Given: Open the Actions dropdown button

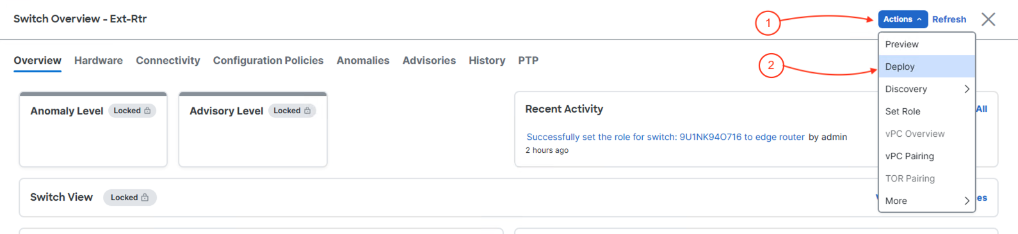Looking at the screenshot, I should [x=903, y=19].
